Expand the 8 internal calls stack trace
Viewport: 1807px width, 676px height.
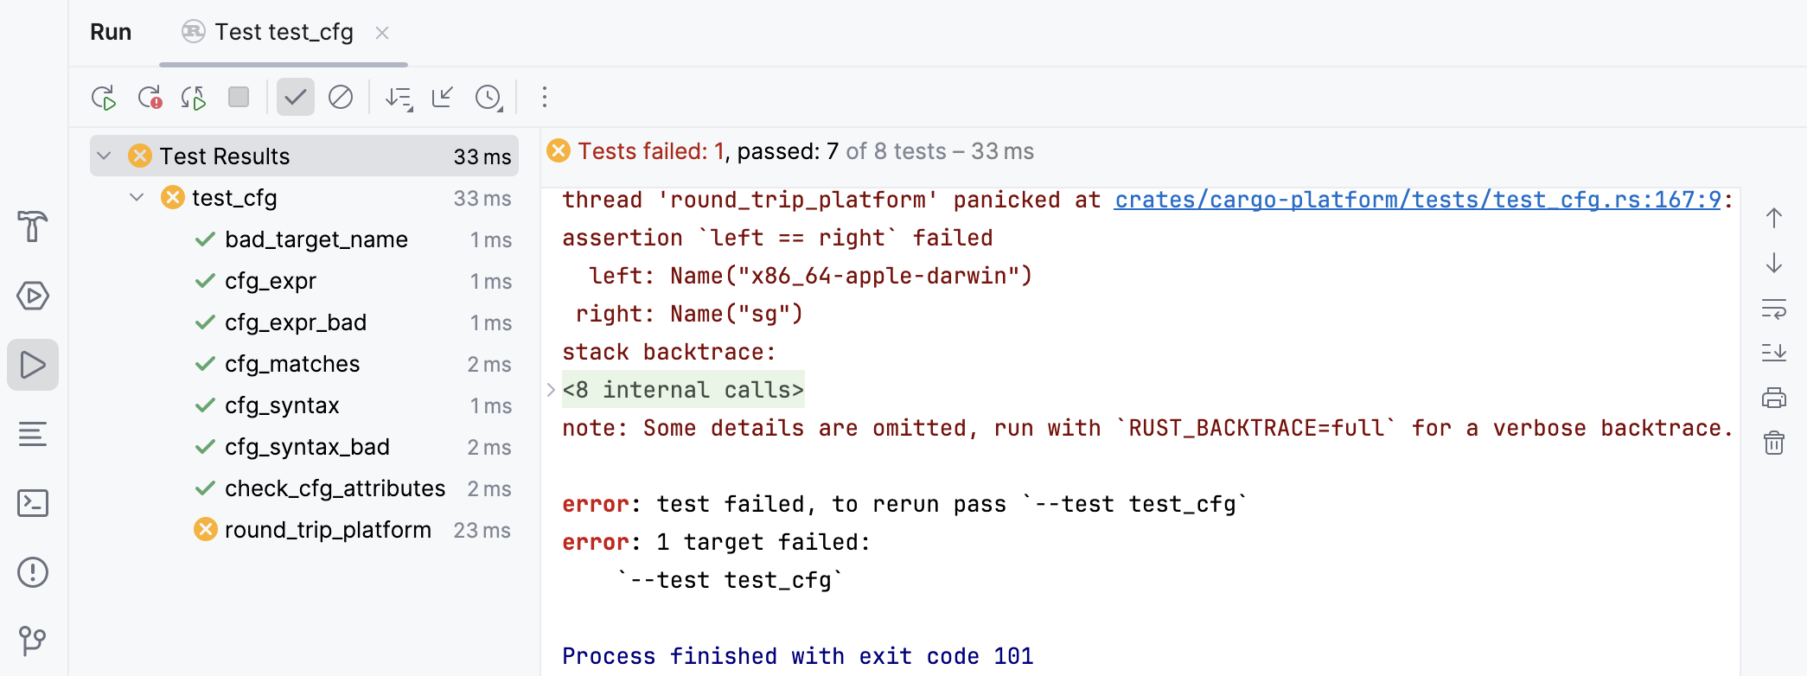pos(551,389)
